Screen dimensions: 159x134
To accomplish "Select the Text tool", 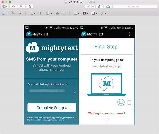I will (40, 13).
